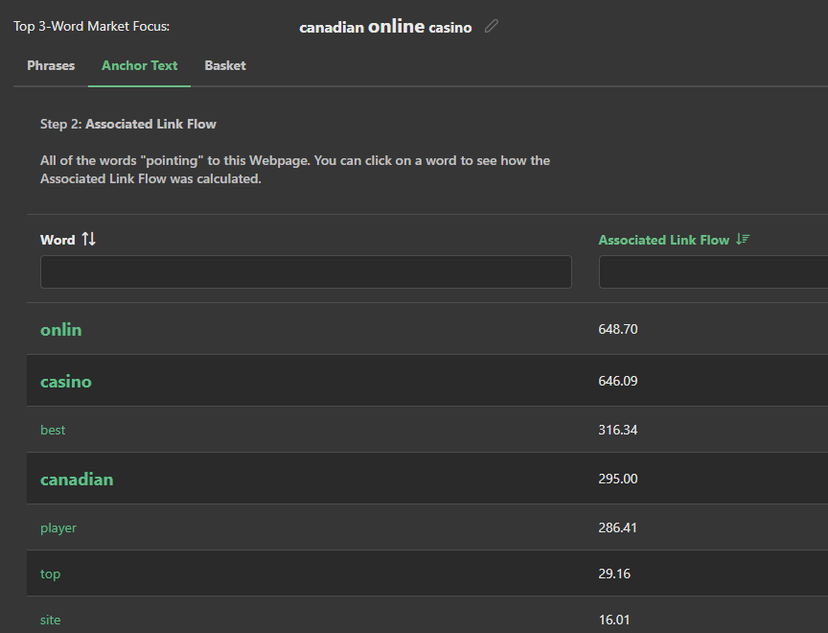Open the "player" word link
The height and width of the screenshot is (633, 828).
point(58,527)
